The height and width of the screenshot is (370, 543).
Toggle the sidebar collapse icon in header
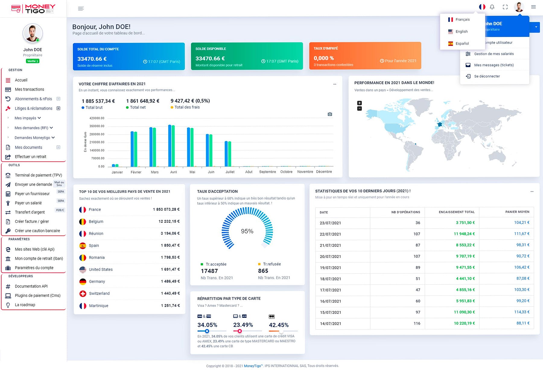tap(81, 8)
